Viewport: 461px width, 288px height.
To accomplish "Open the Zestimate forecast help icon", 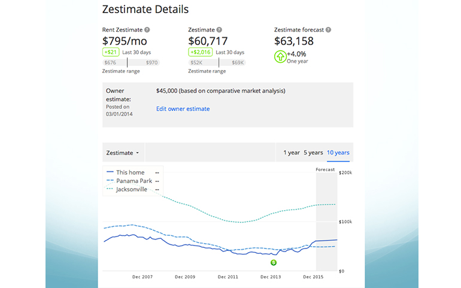I will (x=328, y=30).
